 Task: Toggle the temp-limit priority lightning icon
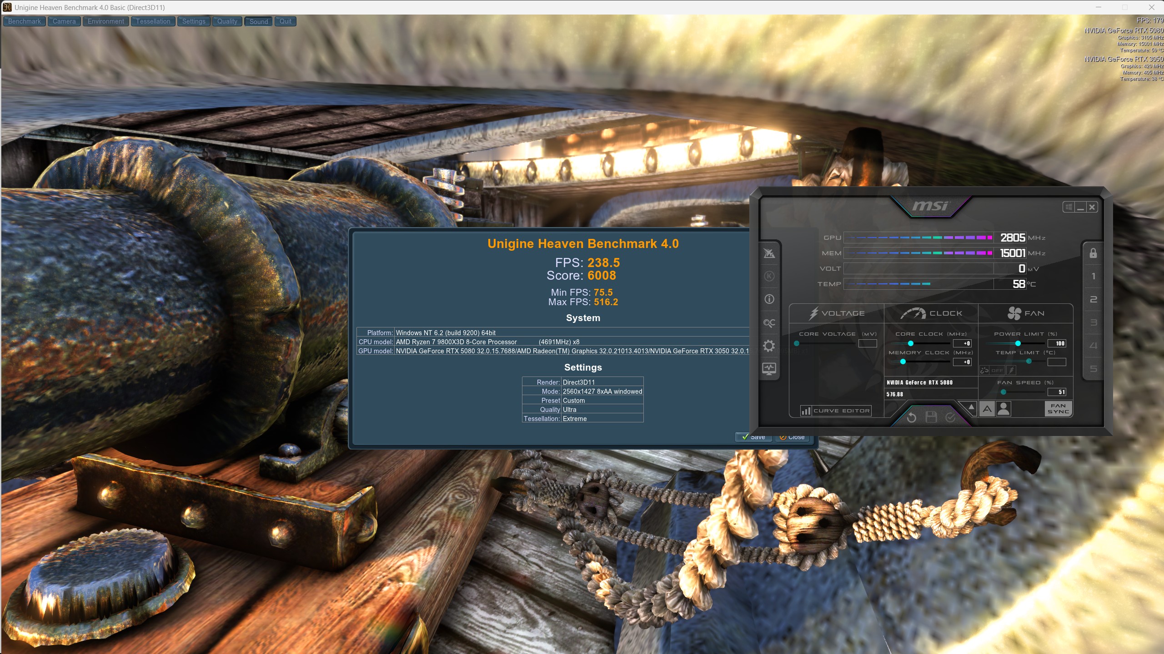click(1011, 370)
